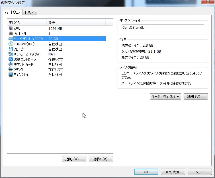Click the monitor icon for ディスプレイ
215x178 pixels.
(11, 74)
